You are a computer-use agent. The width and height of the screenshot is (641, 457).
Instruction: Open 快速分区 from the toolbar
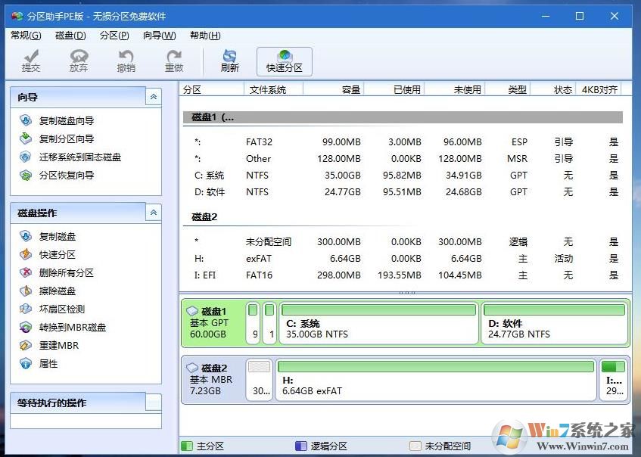click(x=284, y=61)
